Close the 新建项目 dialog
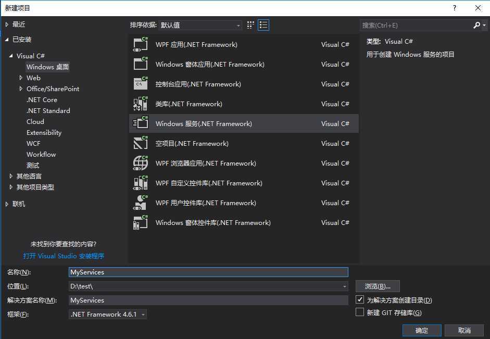 (x=478, y=8)
